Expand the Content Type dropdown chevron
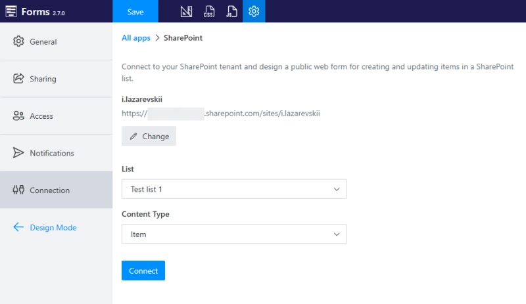This screenshot has width=526, height=304. [337, 234]
